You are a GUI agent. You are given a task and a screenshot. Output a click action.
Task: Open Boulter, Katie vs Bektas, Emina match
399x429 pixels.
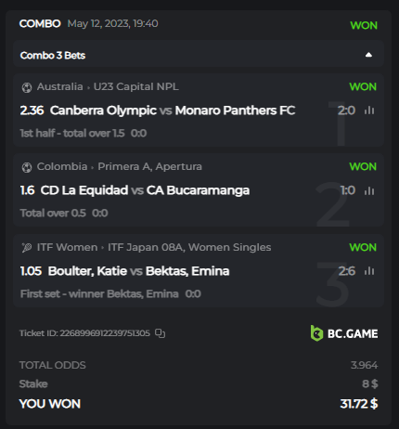pos(138,271)
